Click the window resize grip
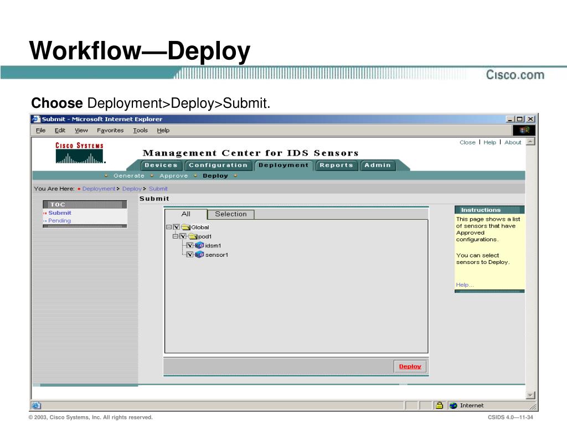567x425 pixels. (532, 406)
